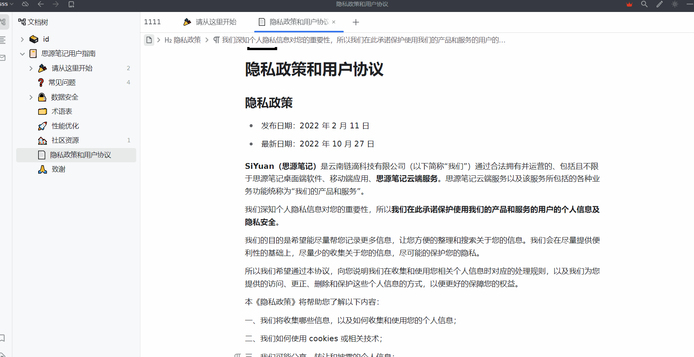Open 常见问题 in the document tree

pyautogui.click(x=62, y=83)
